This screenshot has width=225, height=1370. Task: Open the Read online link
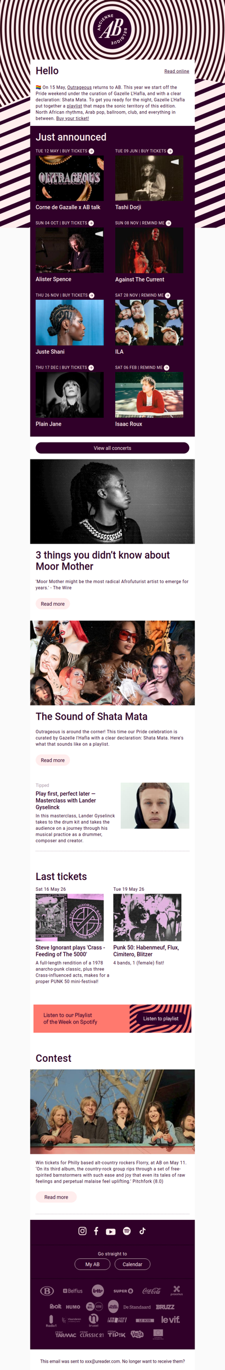coord(177,71)
